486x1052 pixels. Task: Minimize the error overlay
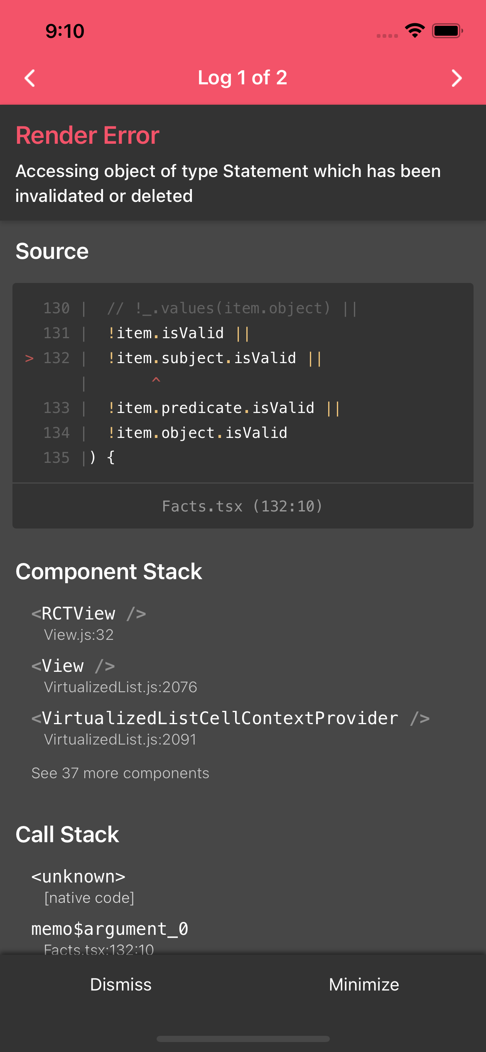coord(364,984)
